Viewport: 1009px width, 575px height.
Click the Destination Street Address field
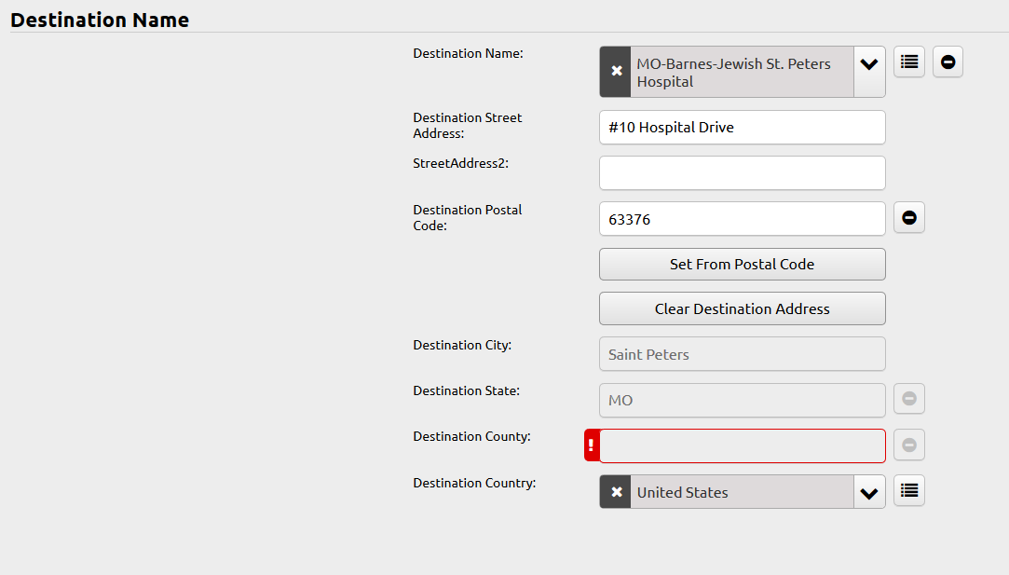click(x=742, y=128)
